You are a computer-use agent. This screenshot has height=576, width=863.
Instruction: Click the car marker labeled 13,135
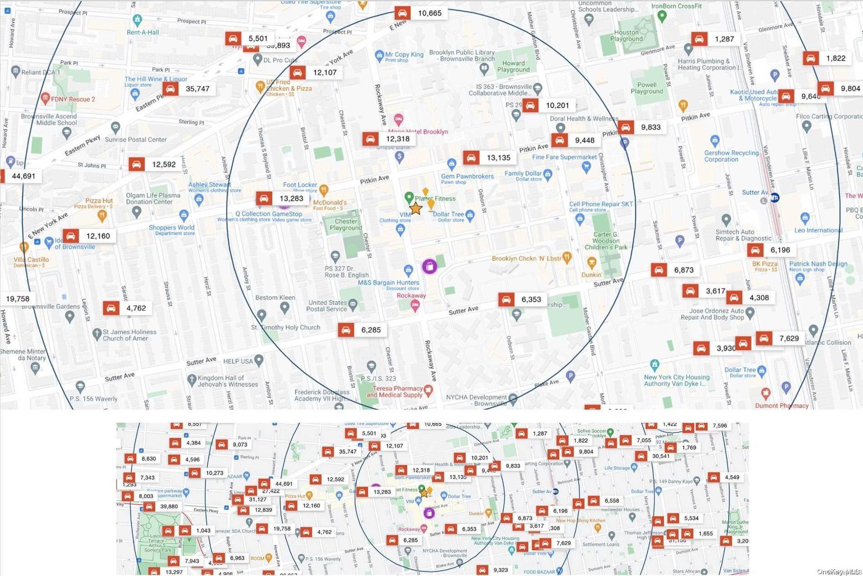[490, 158]
